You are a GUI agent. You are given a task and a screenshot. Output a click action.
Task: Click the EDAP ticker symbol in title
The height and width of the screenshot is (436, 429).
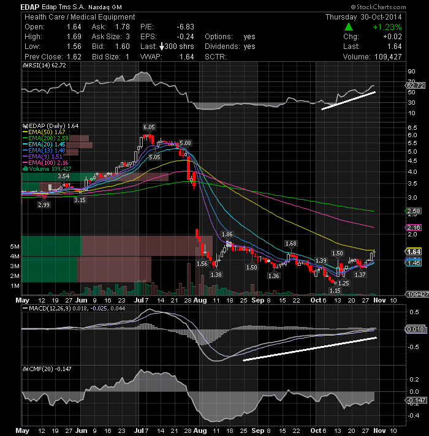(30, 7)
